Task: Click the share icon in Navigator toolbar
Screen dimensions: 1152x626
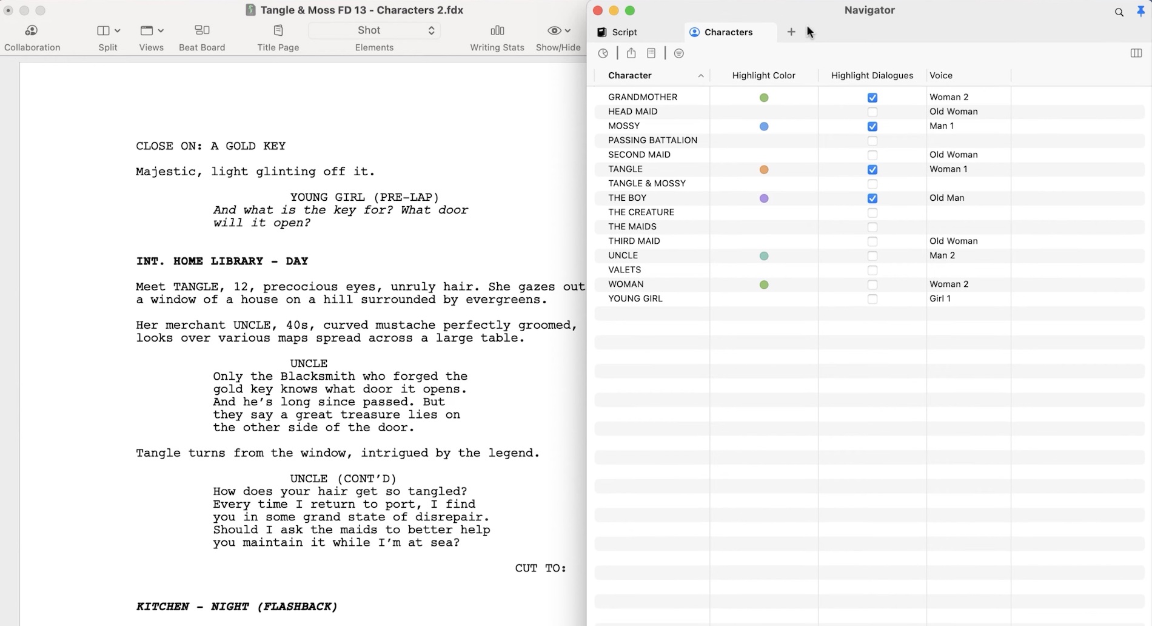Action: 631,53
